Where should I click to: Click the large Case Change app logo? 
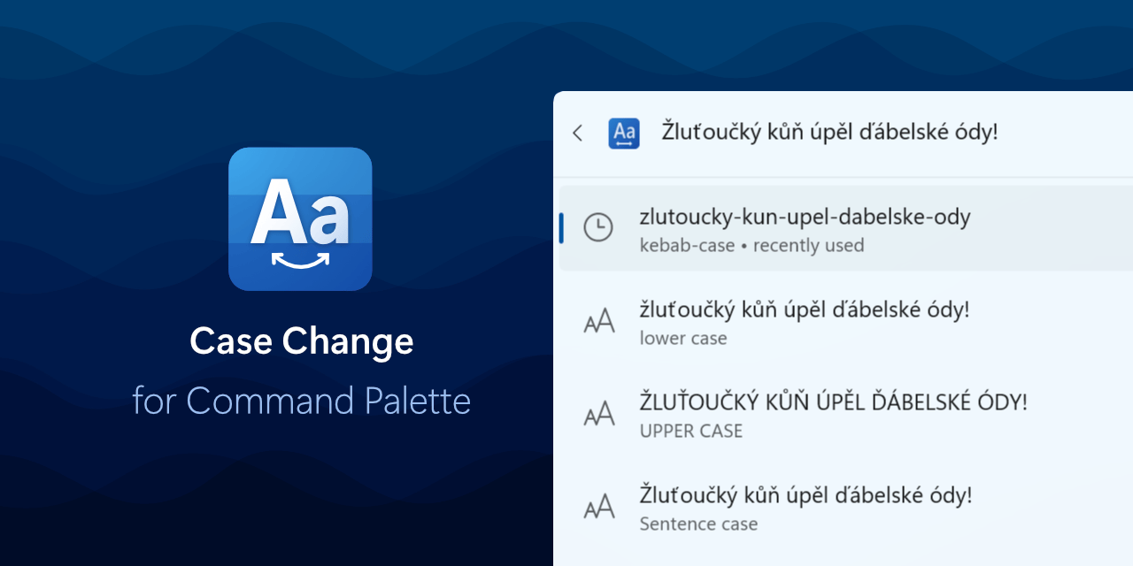(300, 218)
